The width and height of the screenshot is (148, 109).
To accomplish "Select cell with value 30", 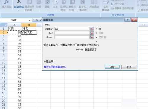I will tap(15, 70).
